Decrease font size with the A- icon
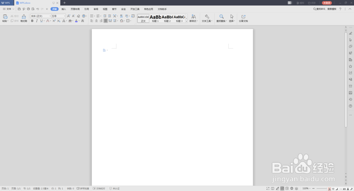The image size is (354, 191). [73, 16]
